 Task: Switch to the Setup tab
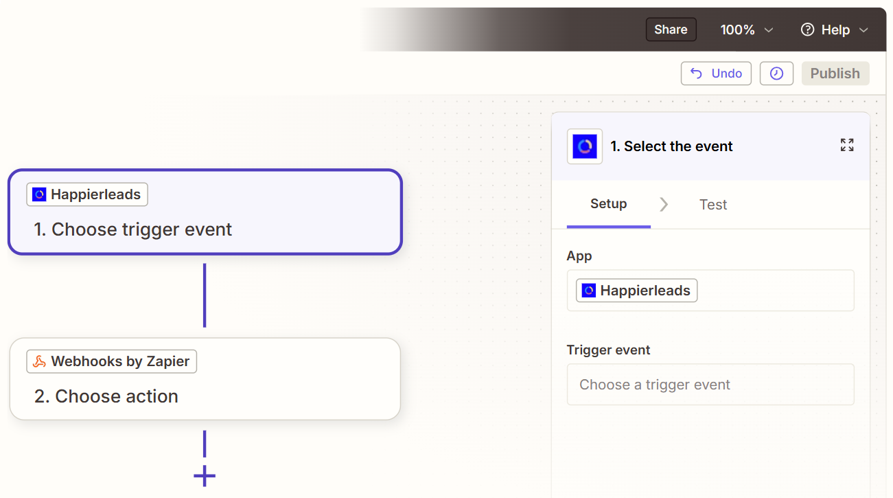pos(609,204)
